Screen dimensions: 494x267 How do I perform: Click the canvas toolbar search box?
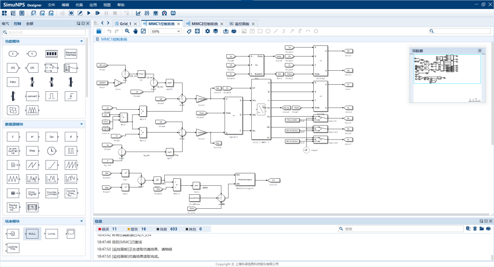point(459,31)
